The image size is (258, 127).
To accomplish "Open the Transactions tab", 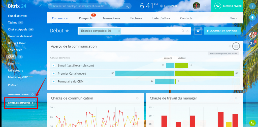I will pyautogui.click(x=111, y=18).
